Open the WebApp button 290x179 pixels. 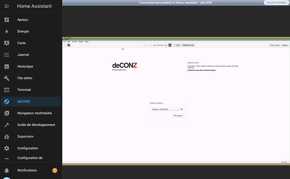(285, 45)
